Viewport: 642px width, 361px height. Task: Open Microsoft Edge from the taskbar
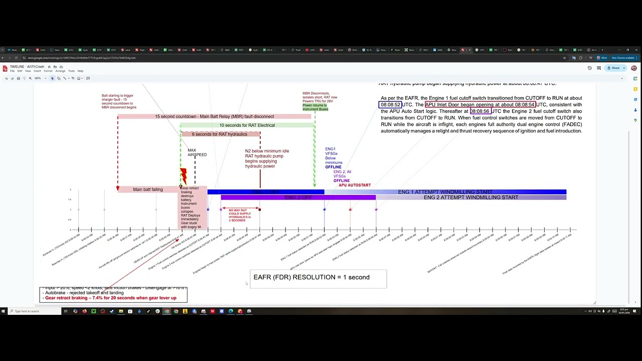231,311
